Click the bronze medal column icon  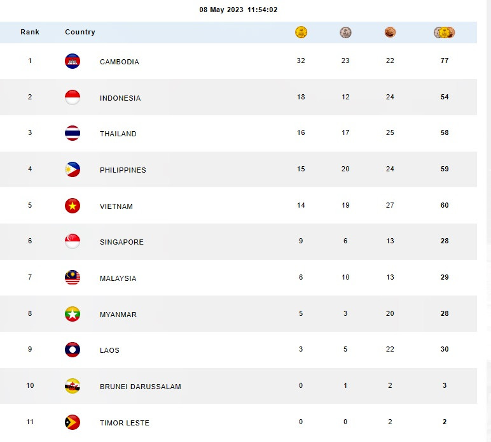click(x=390, y=32)
